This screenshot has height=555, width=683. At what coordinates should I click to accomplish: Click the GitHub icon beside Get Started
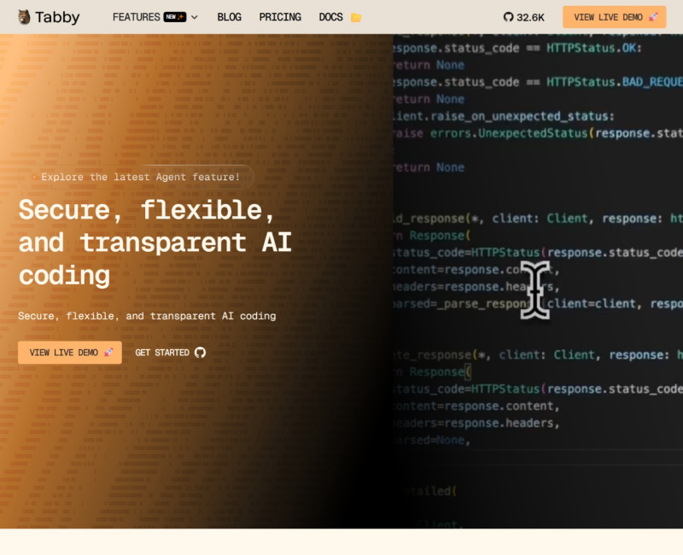point(200,353)
